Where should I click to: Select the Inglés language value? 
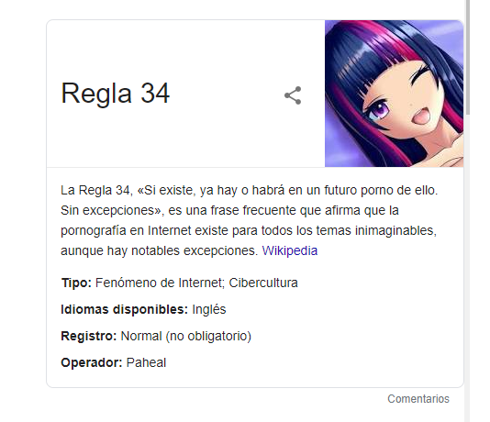click(x=208, y=309)
